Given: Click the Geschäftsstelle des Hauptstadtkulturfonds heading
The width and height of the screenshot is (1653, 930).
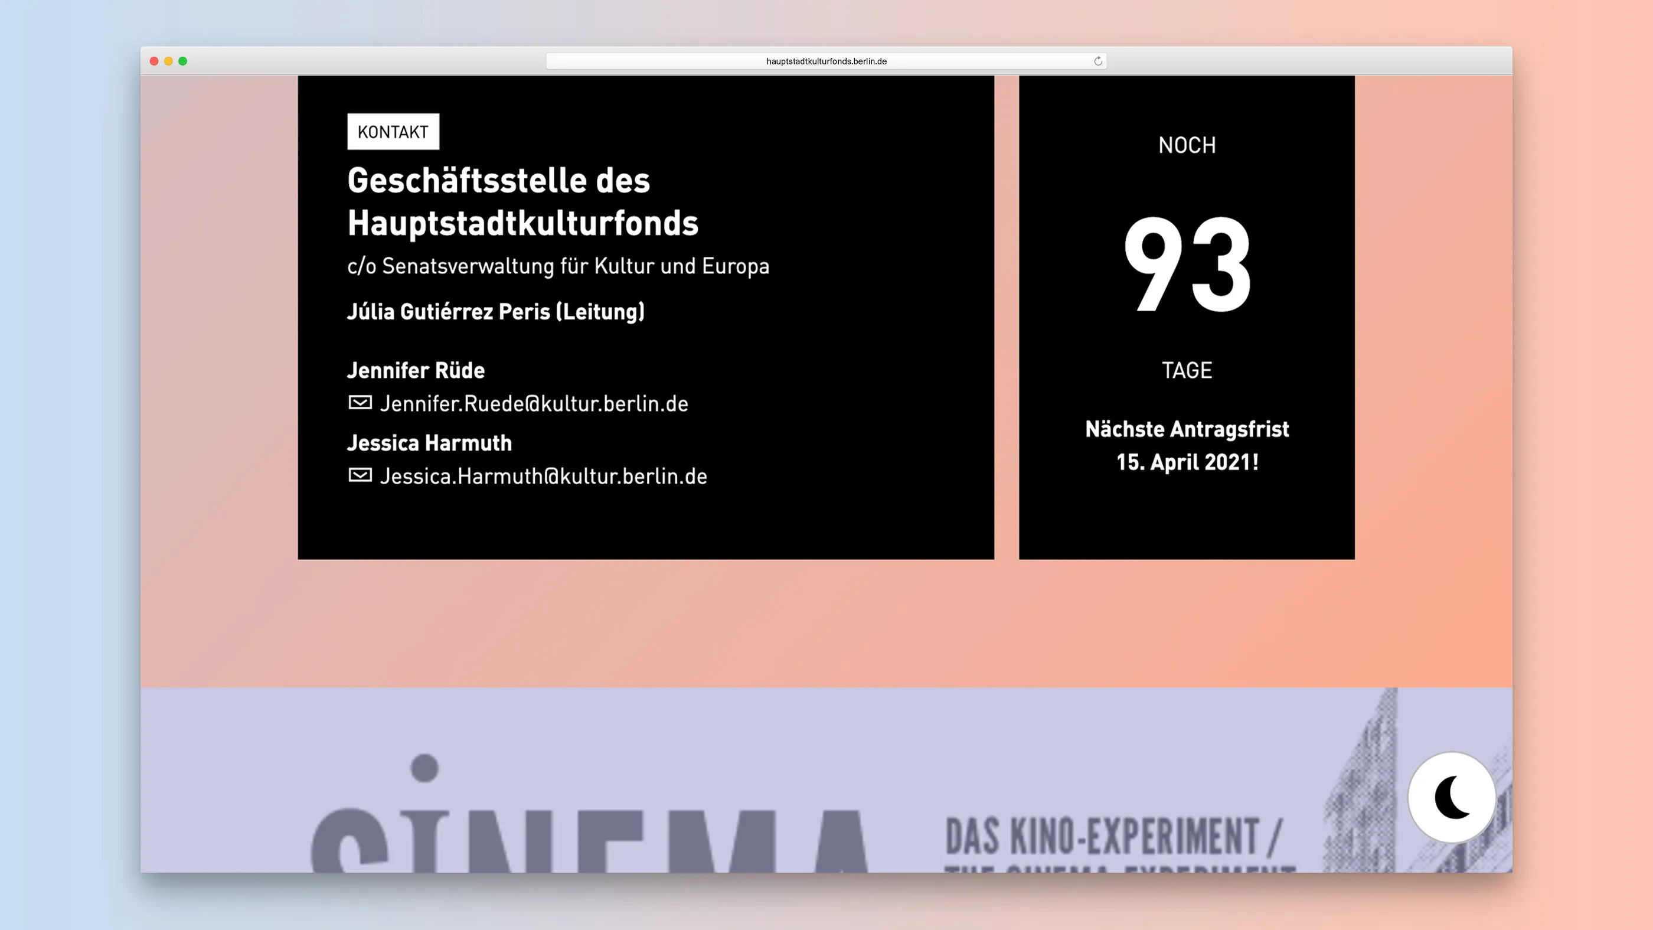Looking at the screenshot, I should coord(523,201).
